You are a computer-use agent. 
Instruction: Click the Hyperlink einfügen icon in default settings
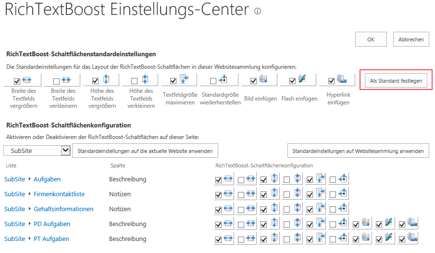click(x=341, y=79)
